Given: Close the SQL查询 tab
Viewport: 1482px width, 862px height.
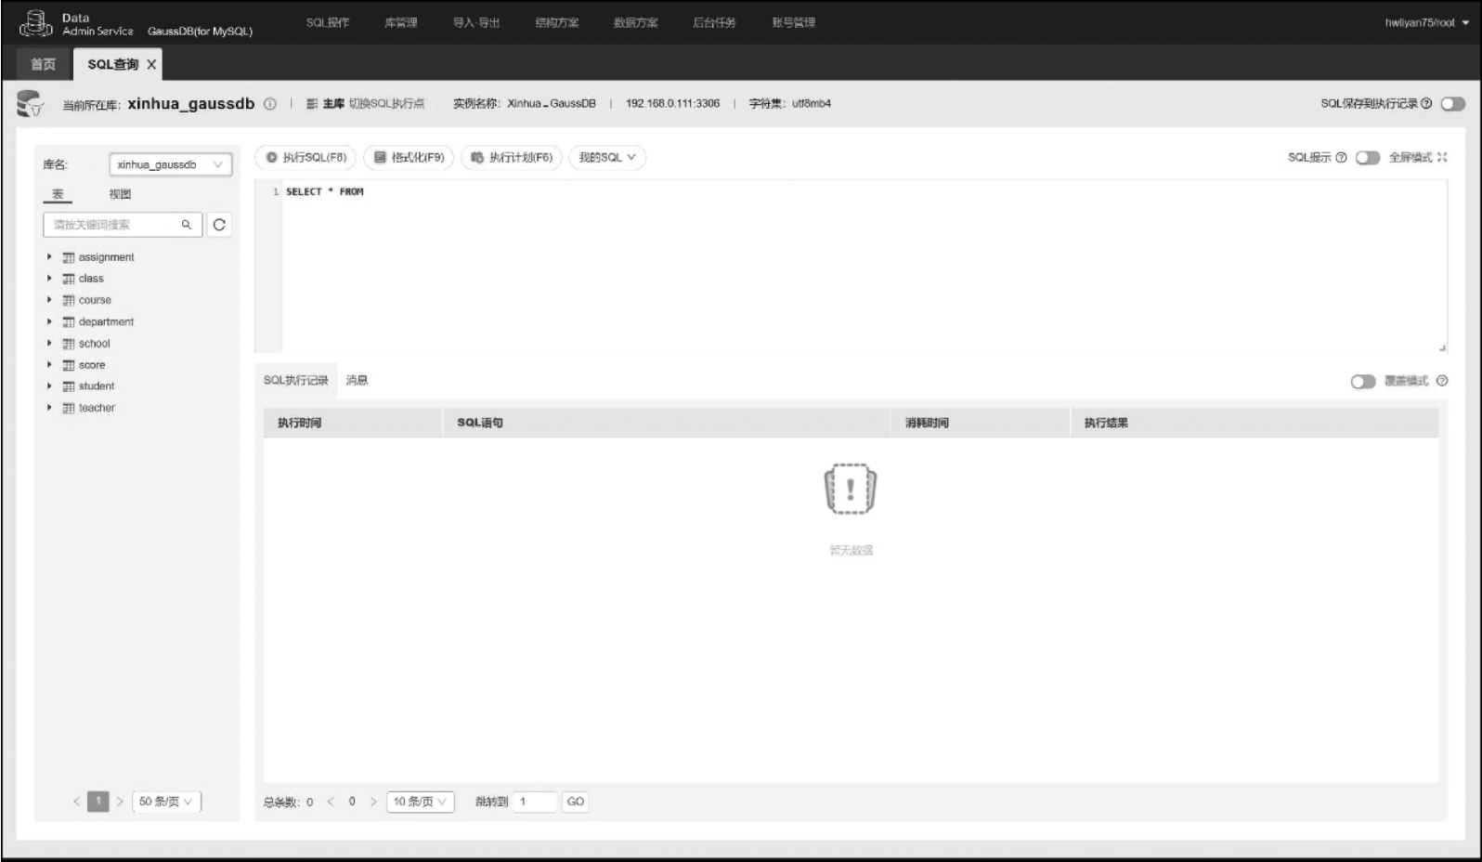Looking at the screenshot, I should tap(151, 64).
